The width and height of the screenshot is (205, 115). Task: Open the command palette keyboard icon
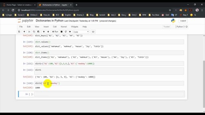[93, 32]
